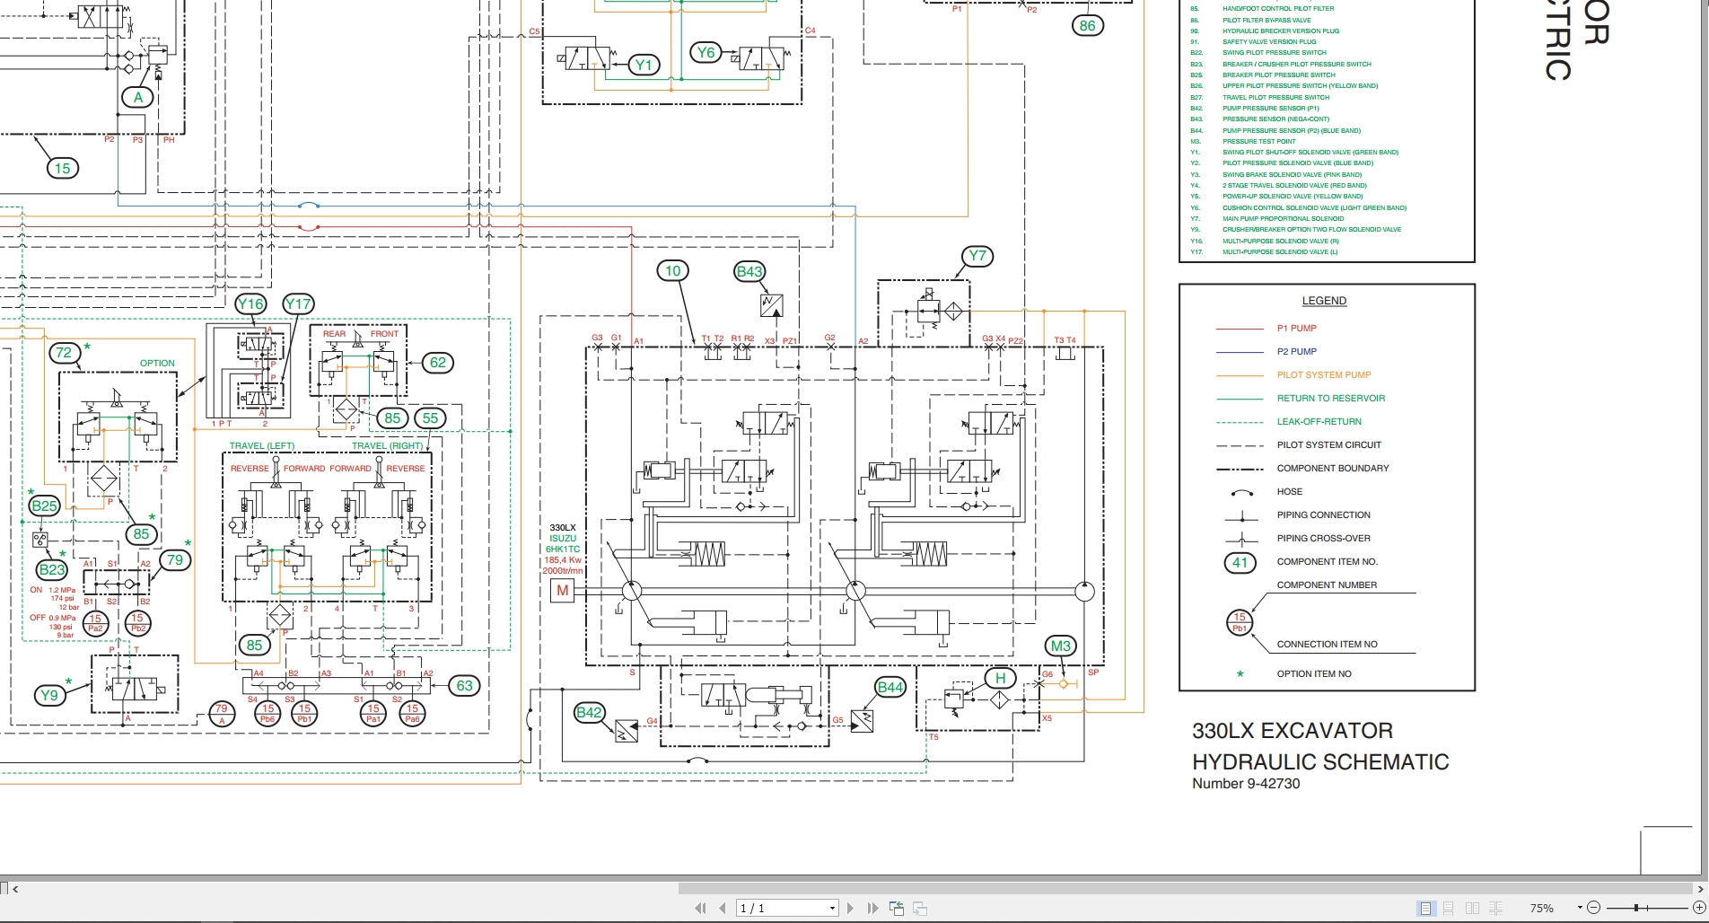
Task: Switch to two-page facing layout
Action: pyautogui.click(x=1472, y=909)
